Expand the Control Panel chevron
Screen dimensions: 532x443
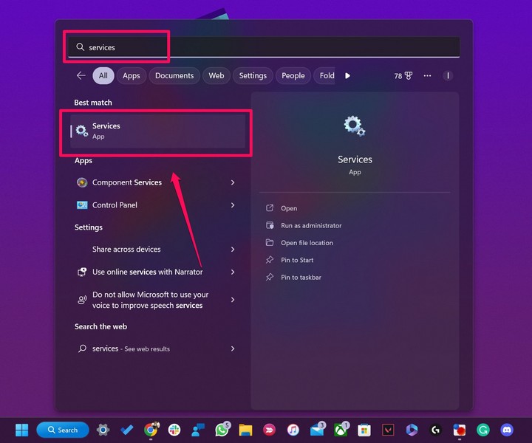pyautogui.click(x=233, y=205)
